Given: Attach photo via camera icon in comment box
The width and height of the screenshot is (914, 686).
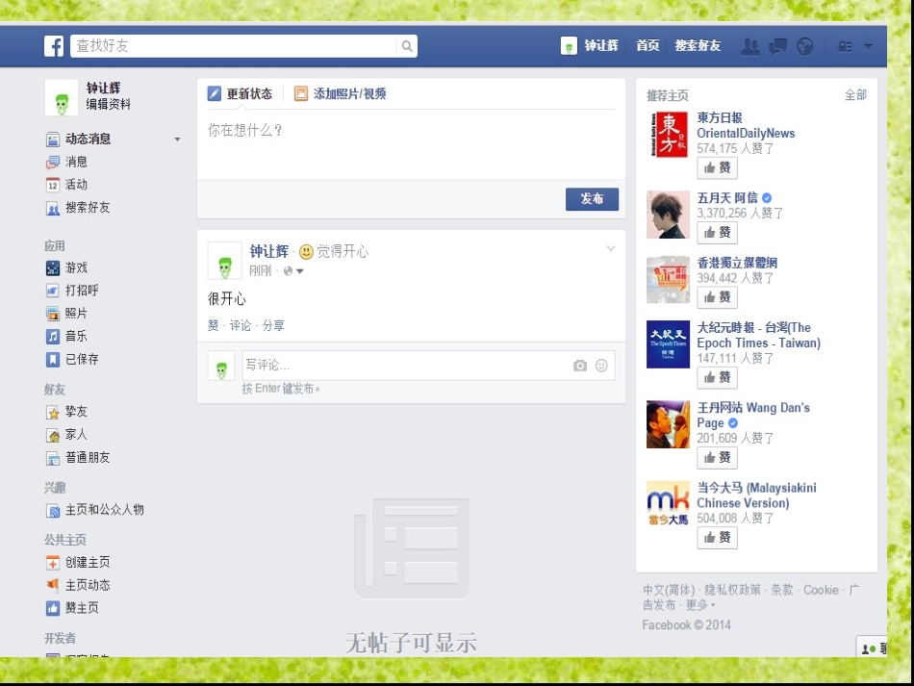Looking at the screenshot, I should (x=580, y=366).
